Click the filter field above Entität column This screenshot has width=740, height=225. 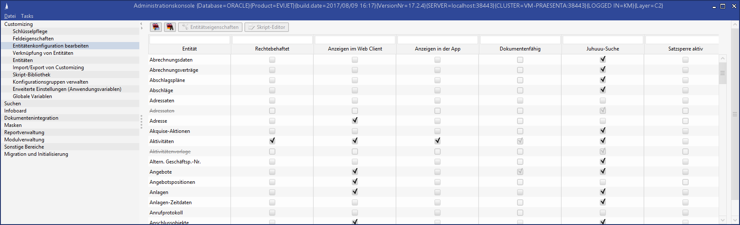tap(190, 40)
